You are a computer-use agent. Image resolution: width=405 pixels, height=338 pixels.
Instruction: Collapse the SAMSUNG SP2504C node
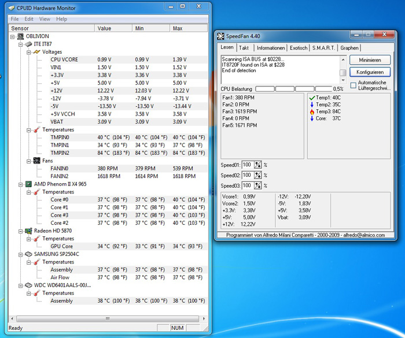point(21,255)
